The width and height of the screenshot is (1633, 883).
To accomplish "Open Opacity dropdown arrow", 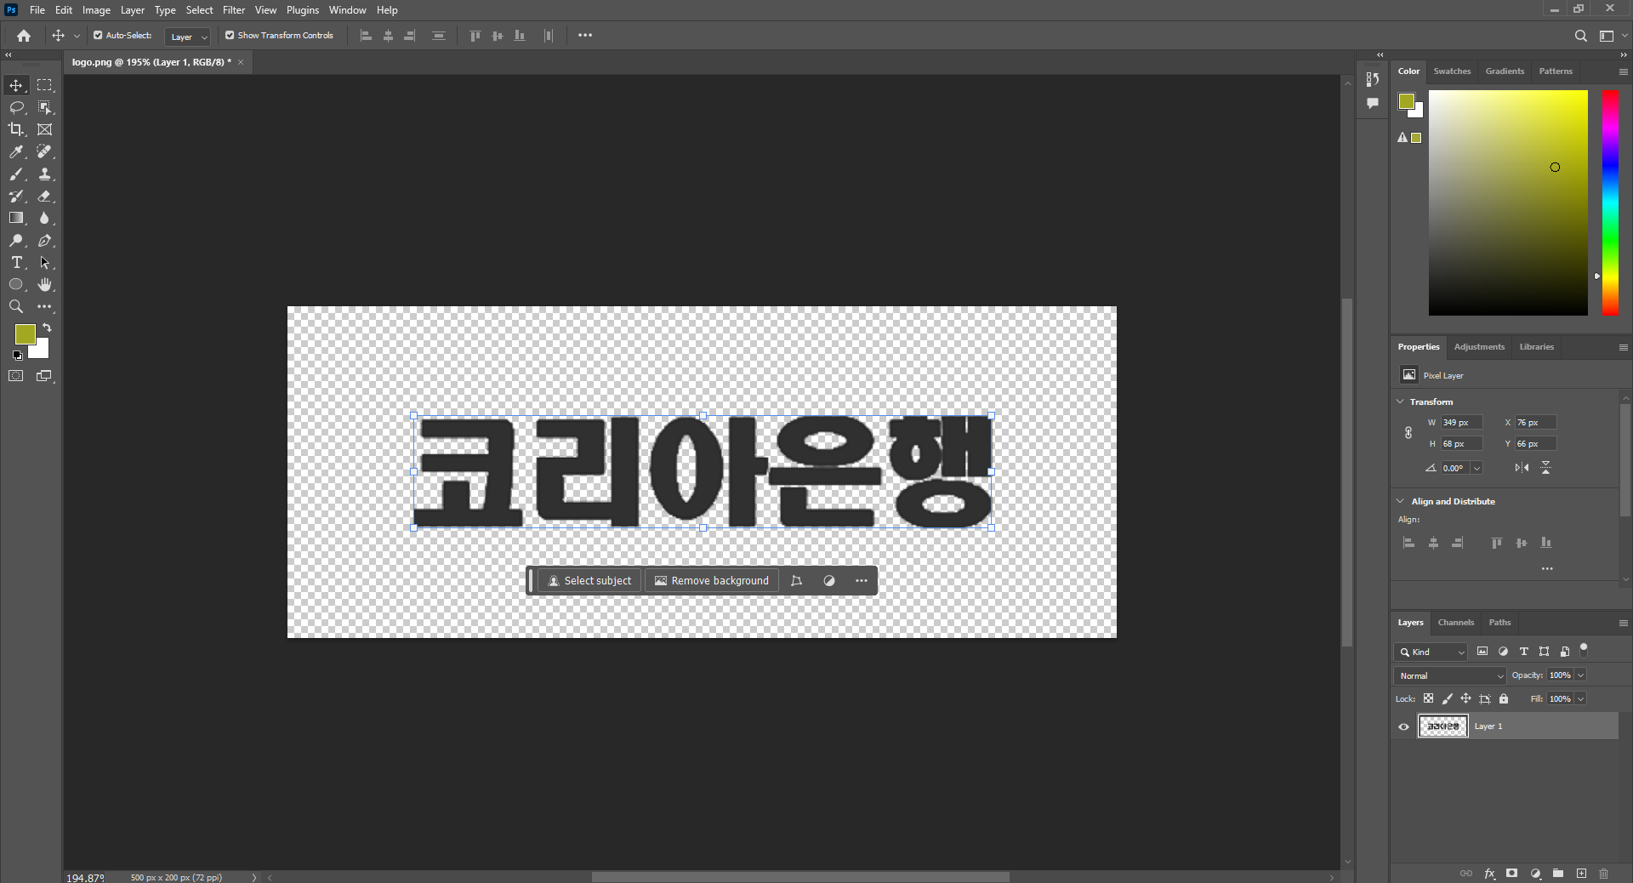I will [x=1581, y=675].
